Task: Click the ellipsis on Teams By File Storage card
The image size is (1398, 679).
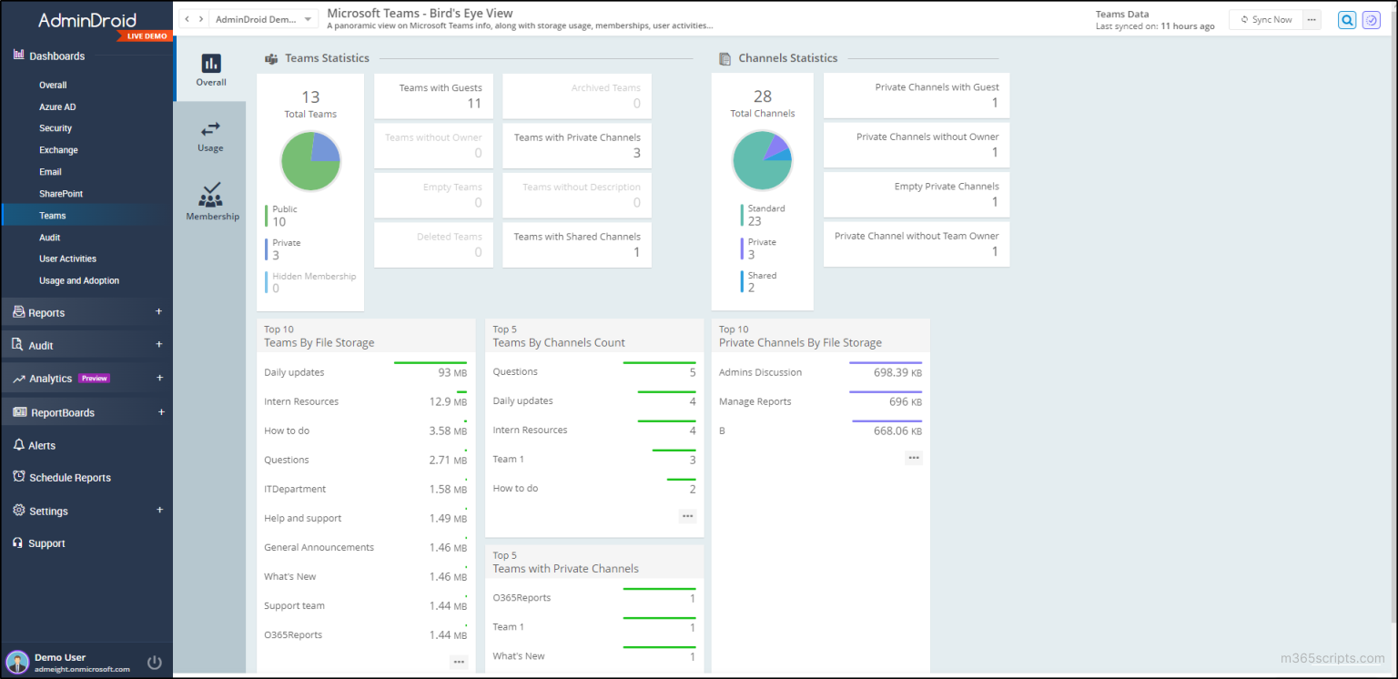Action: (x=458, y=663)
